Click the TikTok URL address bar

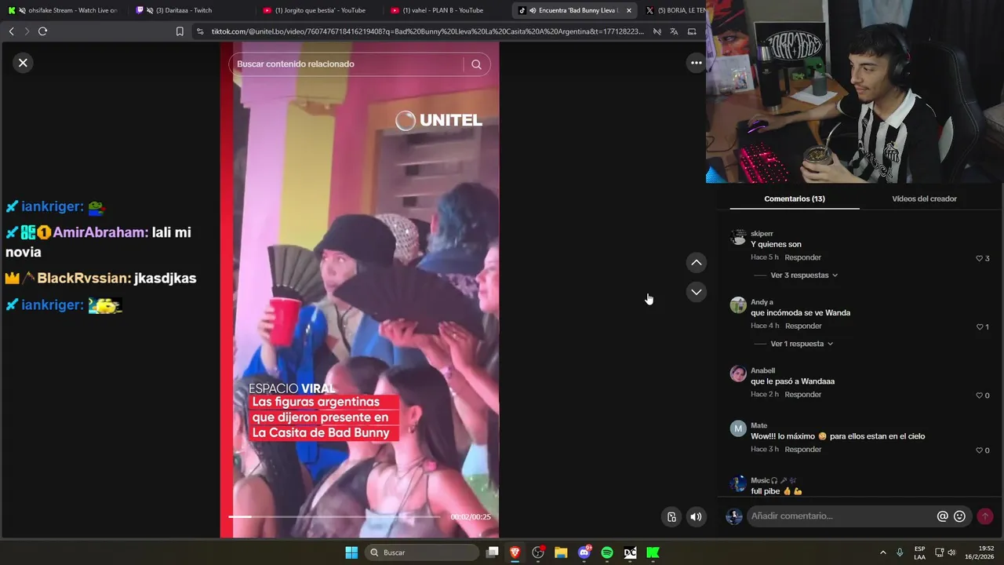pyautogui.click(x=427, y=31)
